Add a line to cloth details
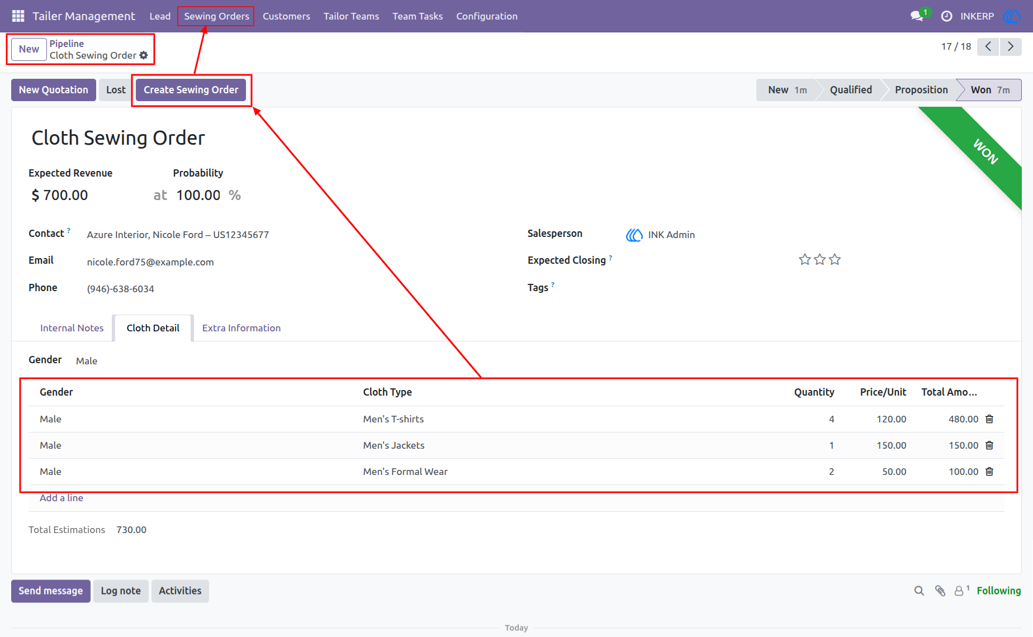 point(61,498)
